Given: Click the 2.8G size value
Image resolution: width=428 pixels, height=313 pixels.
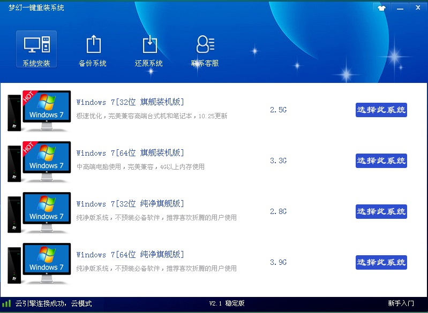Looking at the screenshot, I should coord(278,211).
